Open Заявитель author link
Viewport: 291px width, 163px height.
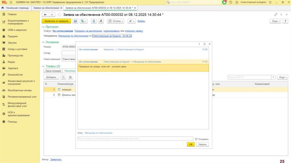pyautogui.click(x=56, y=160)
